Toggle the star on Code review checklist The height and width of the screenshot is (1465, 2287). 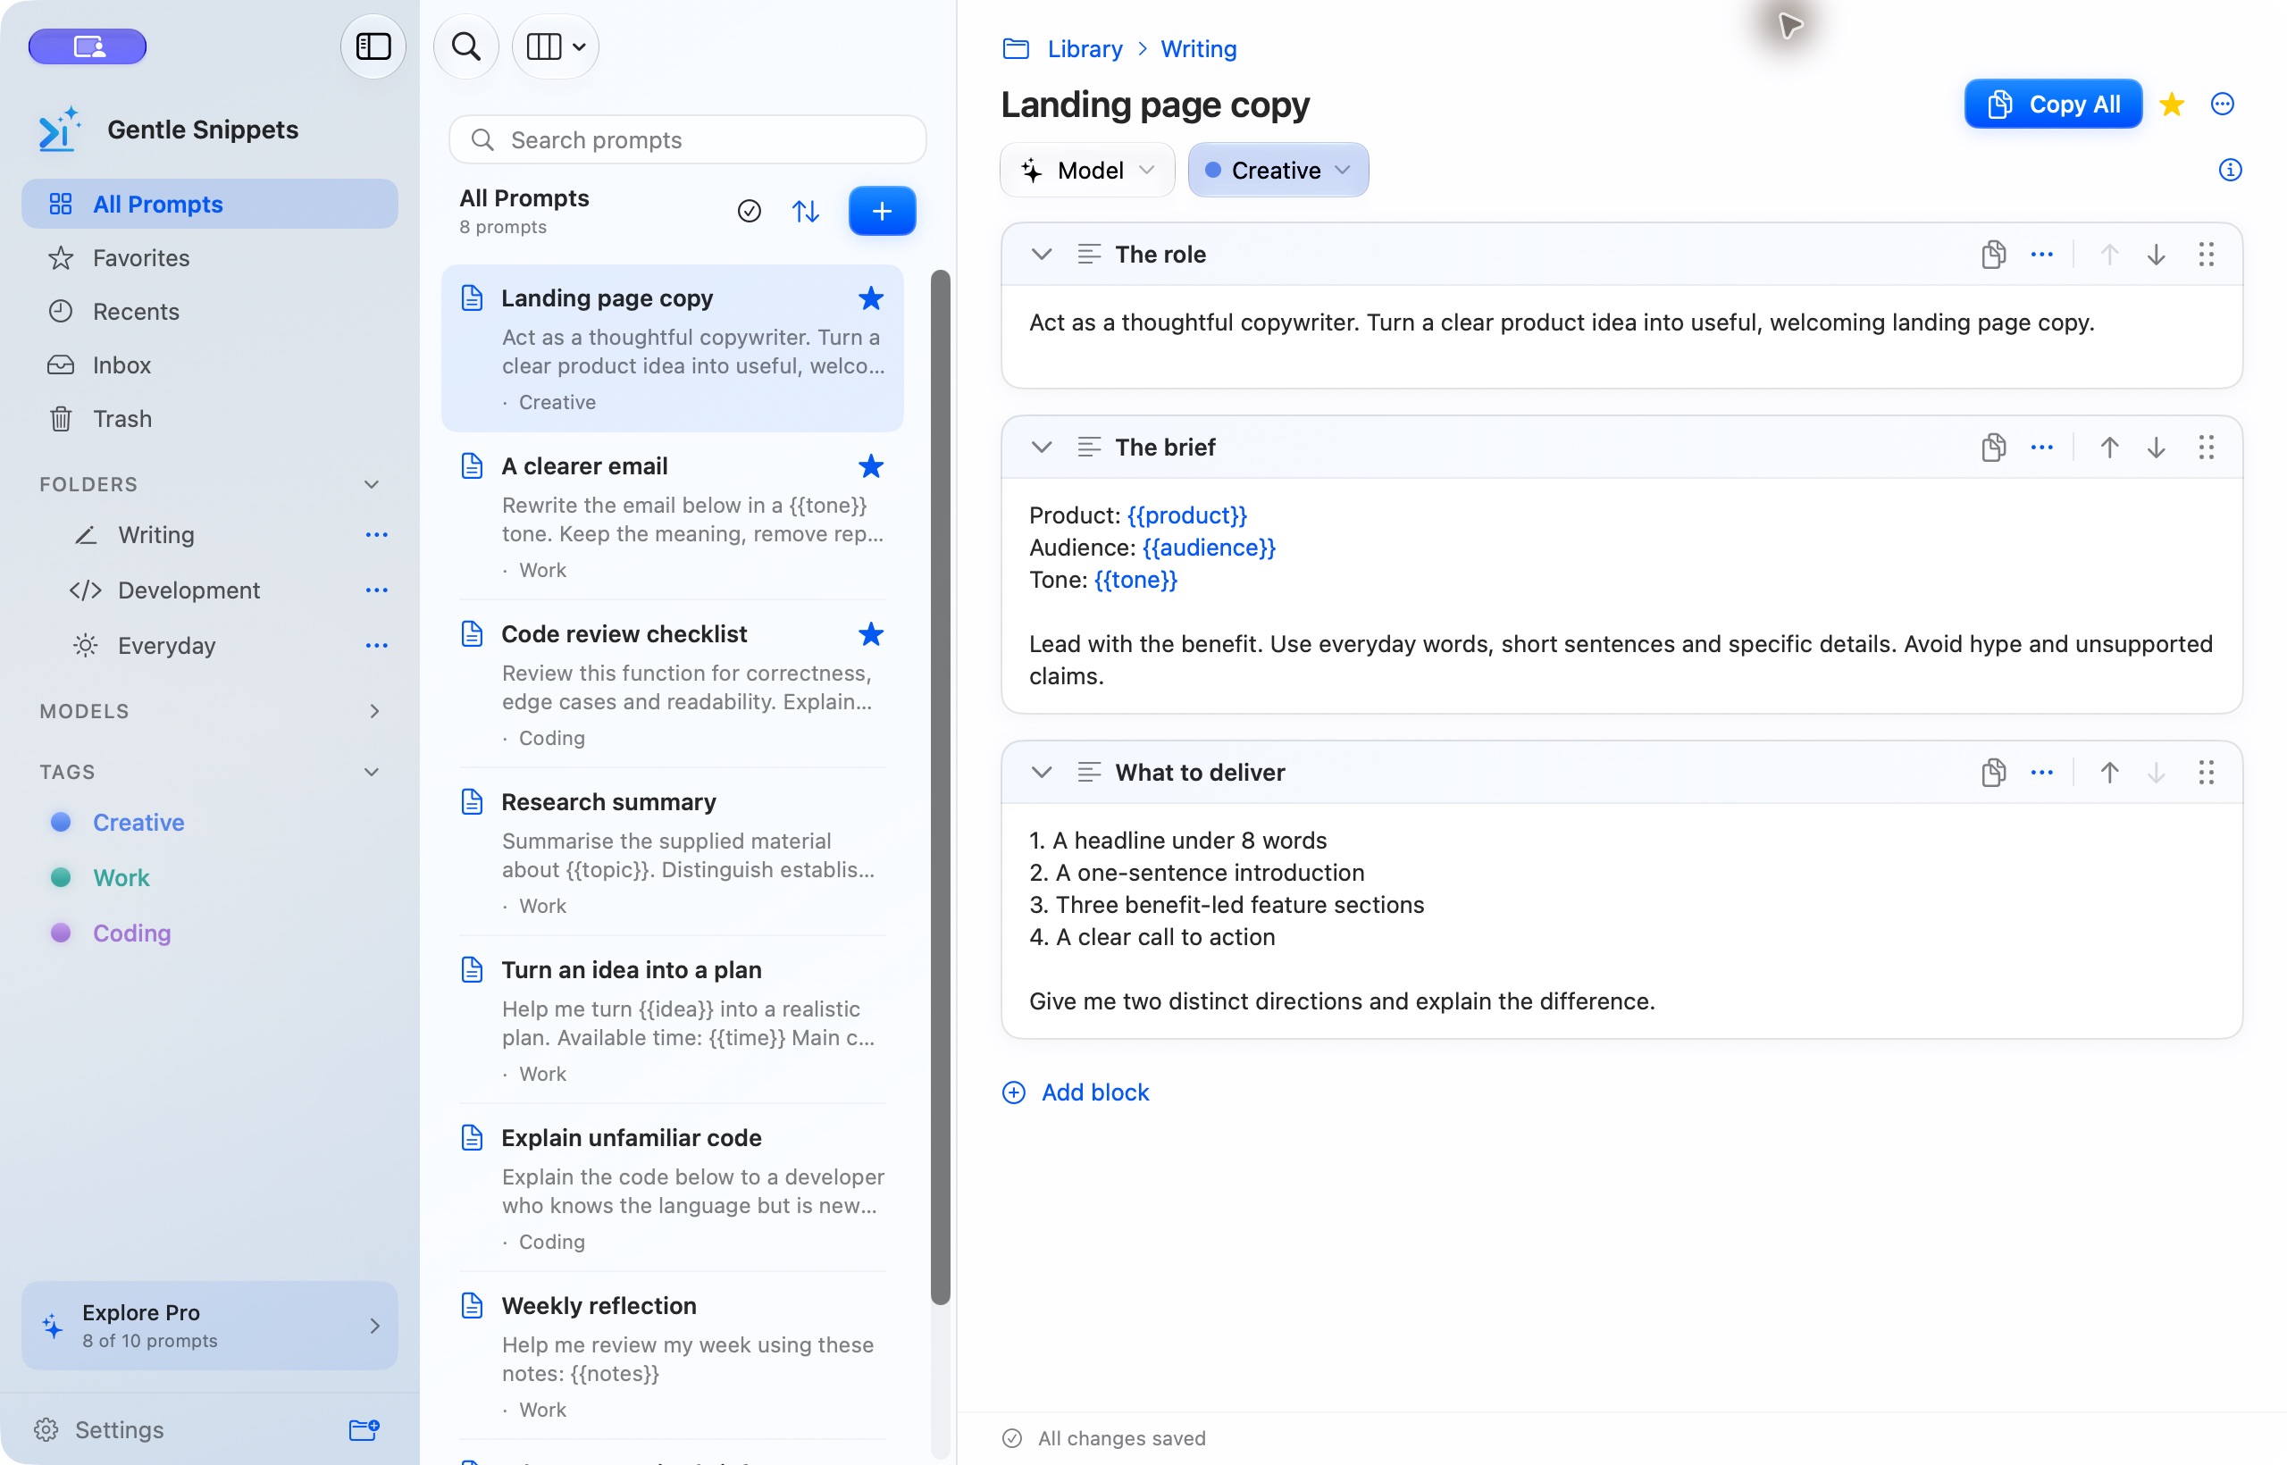tap(870, 633)
